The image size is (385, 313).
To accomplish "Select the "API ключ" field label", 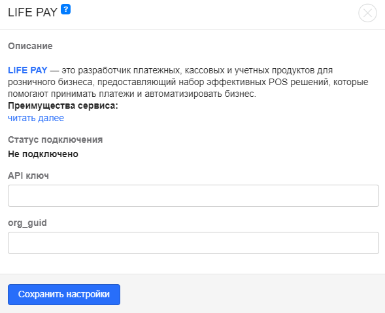I will coord(28,175).
